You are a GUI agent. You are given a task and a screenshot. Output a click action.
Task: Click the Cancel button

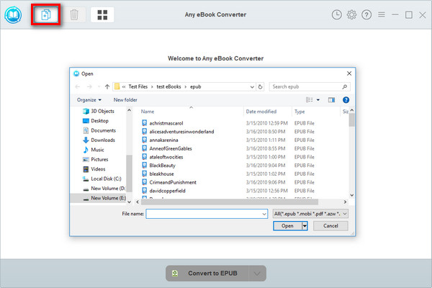(x=330, y=226)
